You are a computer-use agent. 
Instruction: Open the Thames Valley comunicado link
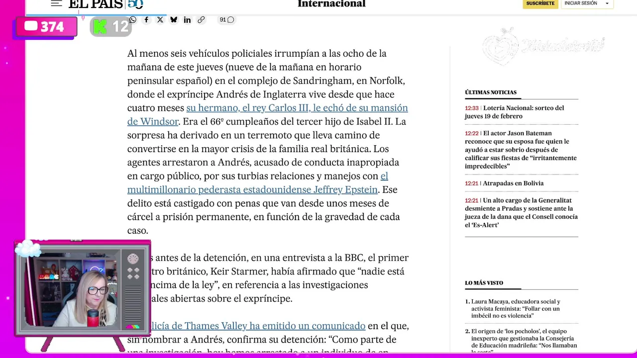point(258,326)
